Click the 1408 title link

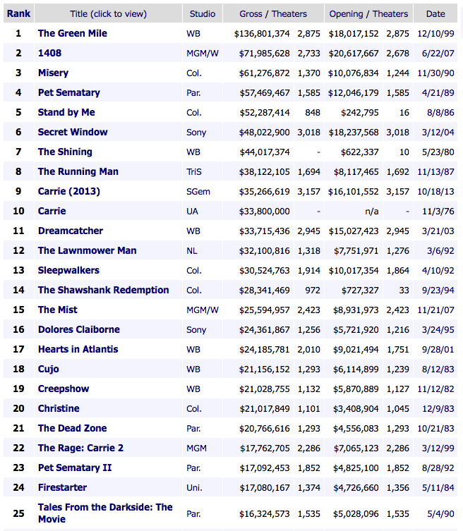click(x=49, y=53)
